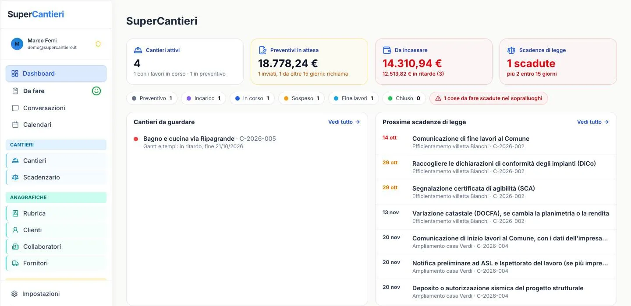Open Notifica preliminare ad ASL deadline
The height and width of the screenshot is (306, 631).
[496, 267]
